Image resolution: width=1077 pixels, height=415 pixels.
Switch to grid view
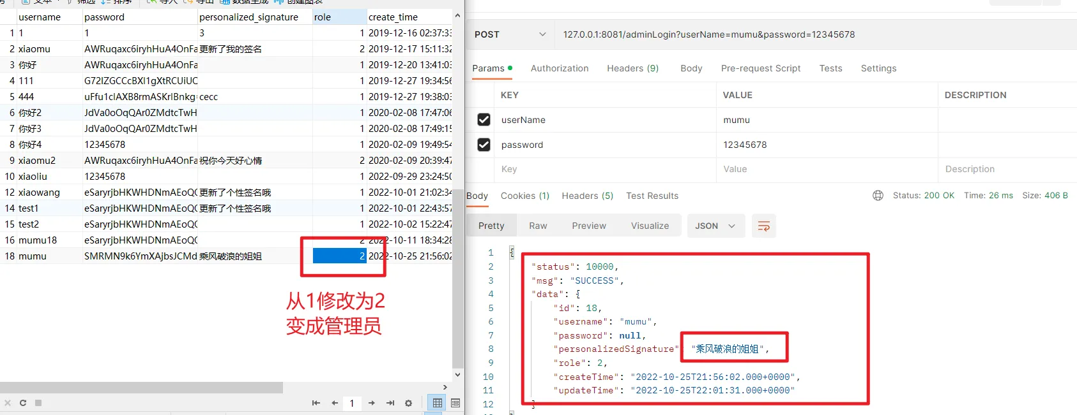(438, 403)
